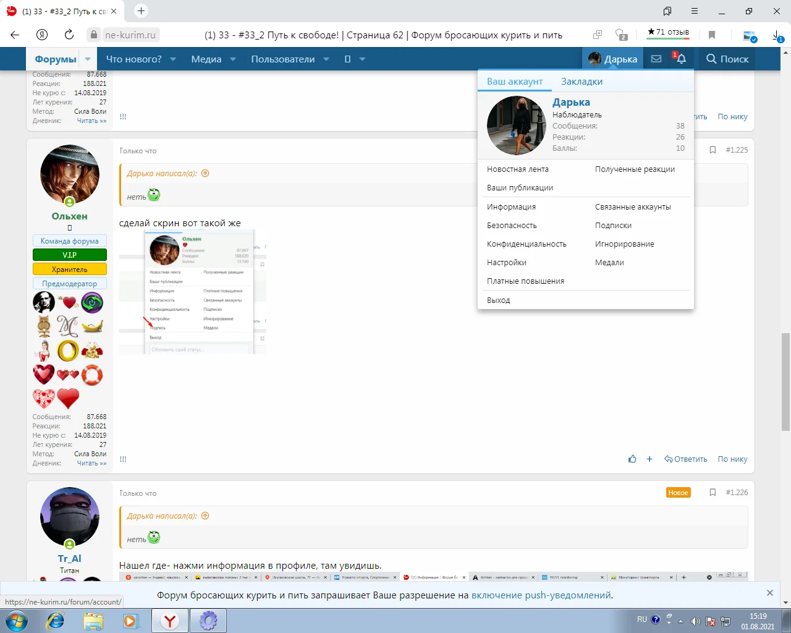Click Ответить on post #1.225
This screenshot has width=791, height=633.
pyautogui.click(x=686, y=459)
